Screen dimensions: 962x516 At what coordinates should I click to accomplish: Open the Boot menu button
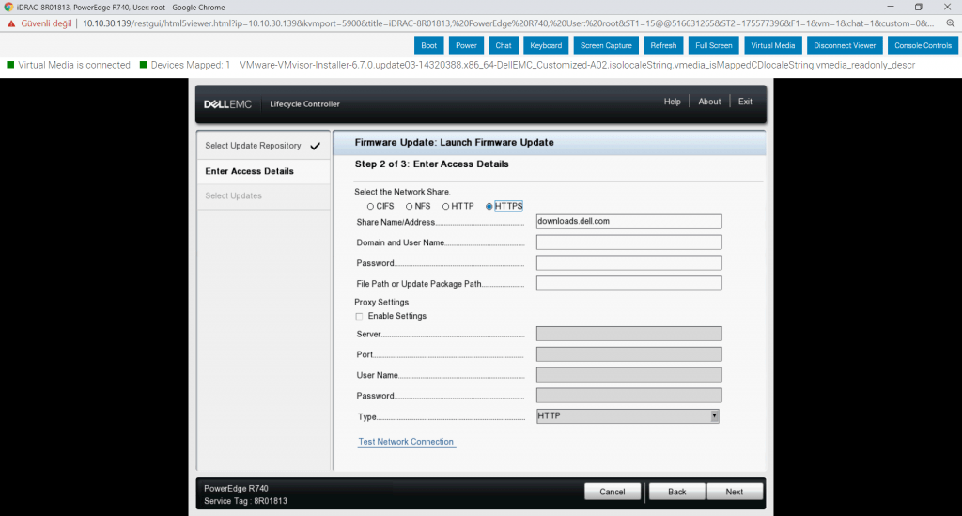(428, 45)
